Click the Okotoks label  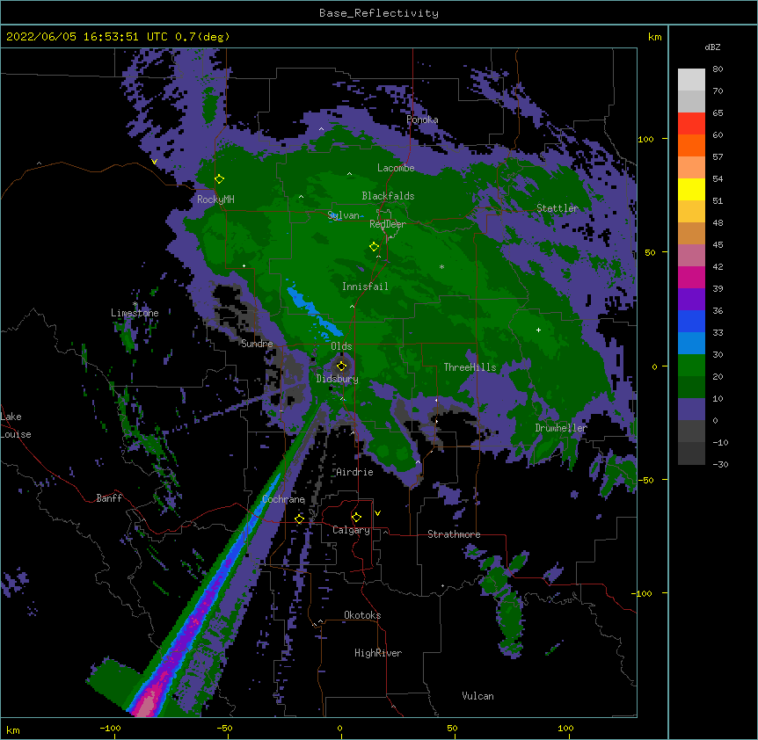point(362,615)
